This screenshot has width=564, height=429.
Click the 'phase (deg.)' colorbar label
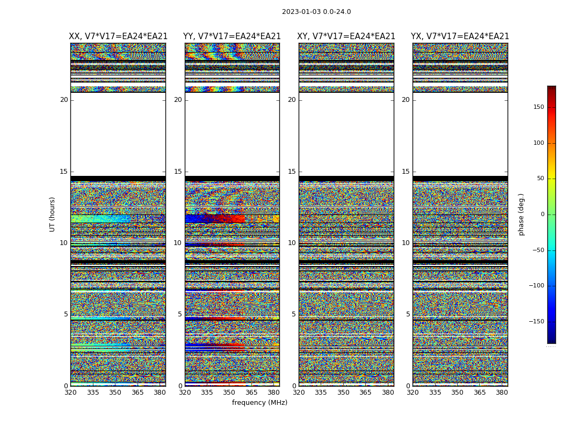pos(521,214)
